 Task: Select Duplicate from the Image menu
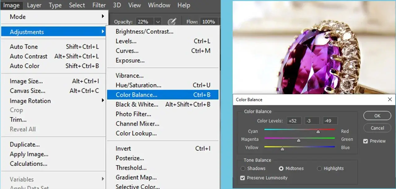[24, 144]
